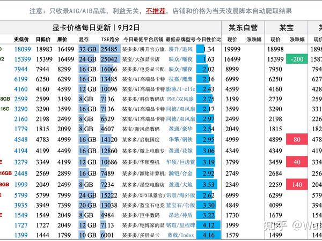Viewport: 322px width, 241px height.
Task: Click the 今日最低平台店铺 column header
Action: point(143,39)
